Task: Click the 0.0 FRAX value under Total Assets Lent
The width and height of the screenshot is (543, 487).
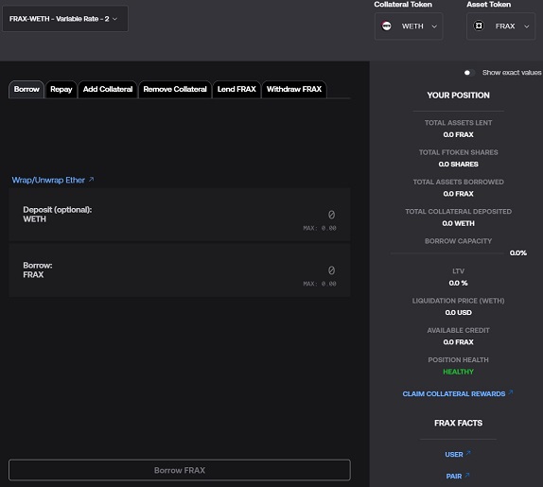Action: pyautogui.click(x=458, y=134)
